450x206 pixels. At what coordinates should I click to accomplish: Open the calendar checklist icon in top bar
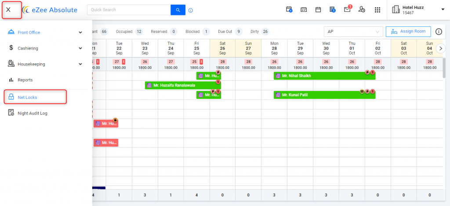(x=304, y=10)
